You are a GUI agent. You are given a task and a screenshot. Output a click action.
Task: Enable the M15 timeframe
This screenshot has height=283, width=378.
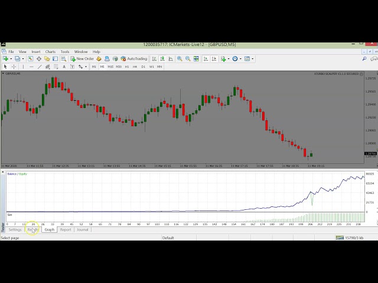110,67
